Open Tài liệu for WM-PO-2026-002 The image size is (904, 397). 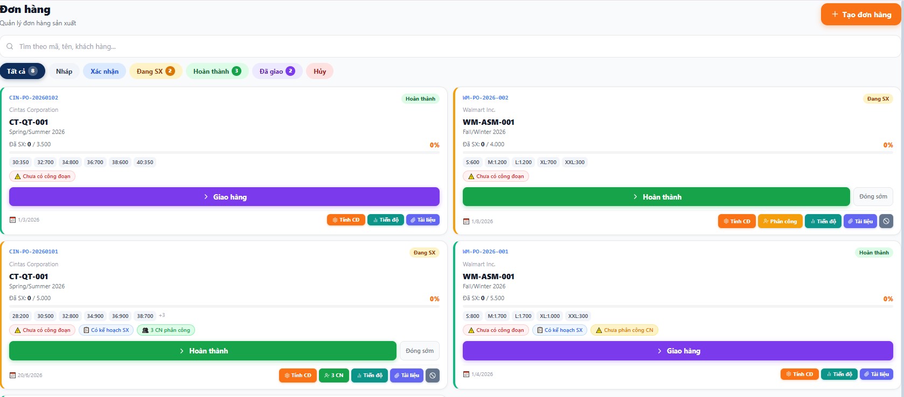point(860,221)
